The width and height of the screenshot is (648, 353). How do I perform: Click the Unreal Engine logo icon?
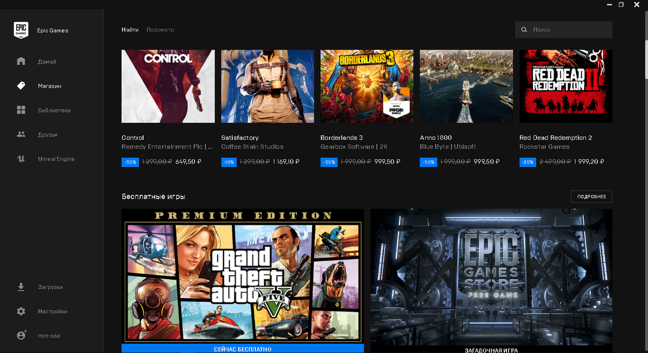point(21,159)
